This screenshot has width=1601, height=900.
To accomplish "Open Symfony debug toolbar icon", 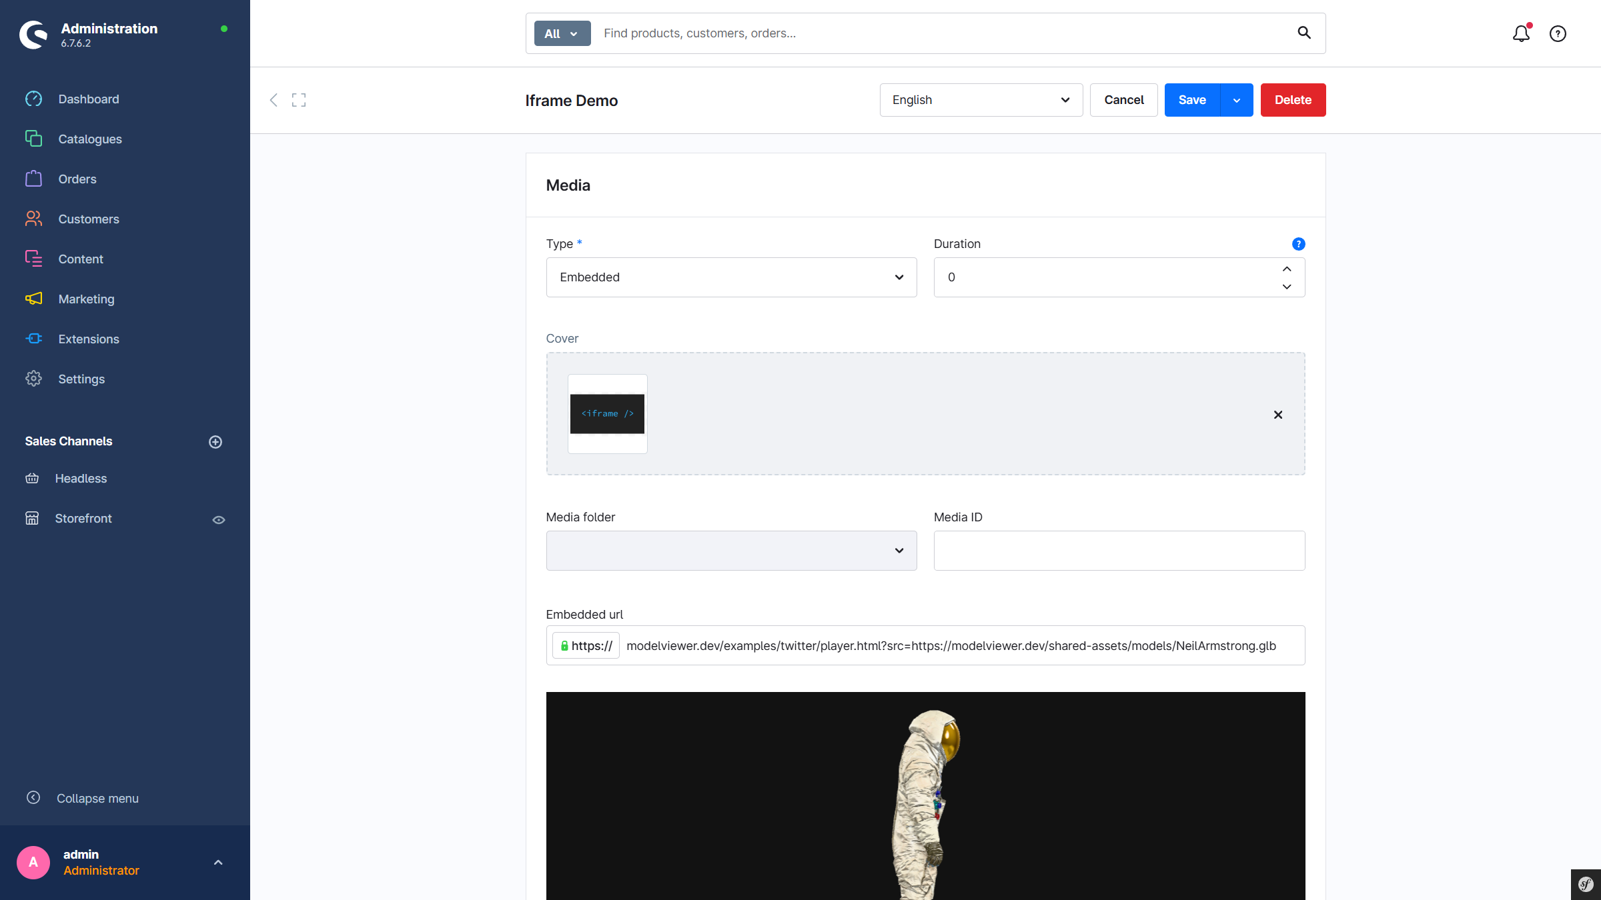I will 1586,885.
